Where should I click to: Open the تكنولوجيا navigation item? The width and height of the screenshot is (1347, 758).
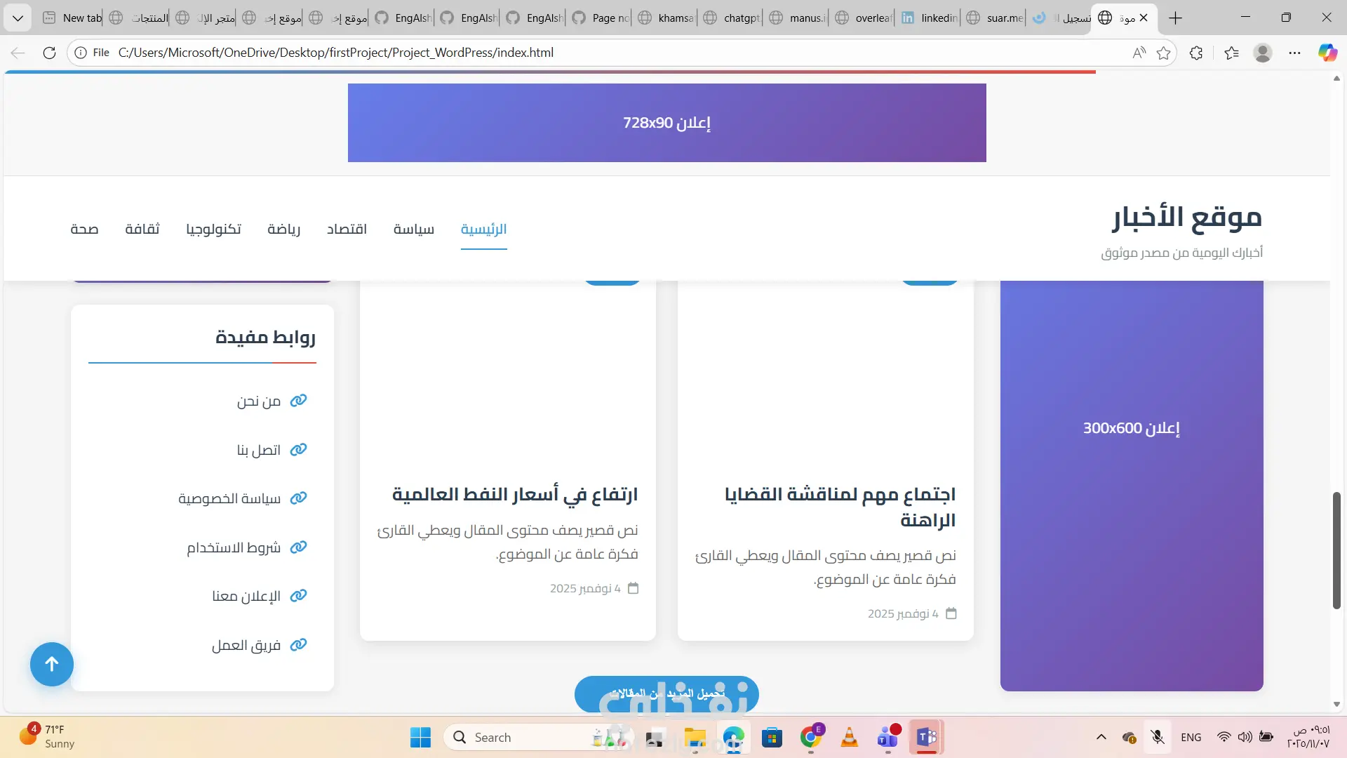pos(213,229)
